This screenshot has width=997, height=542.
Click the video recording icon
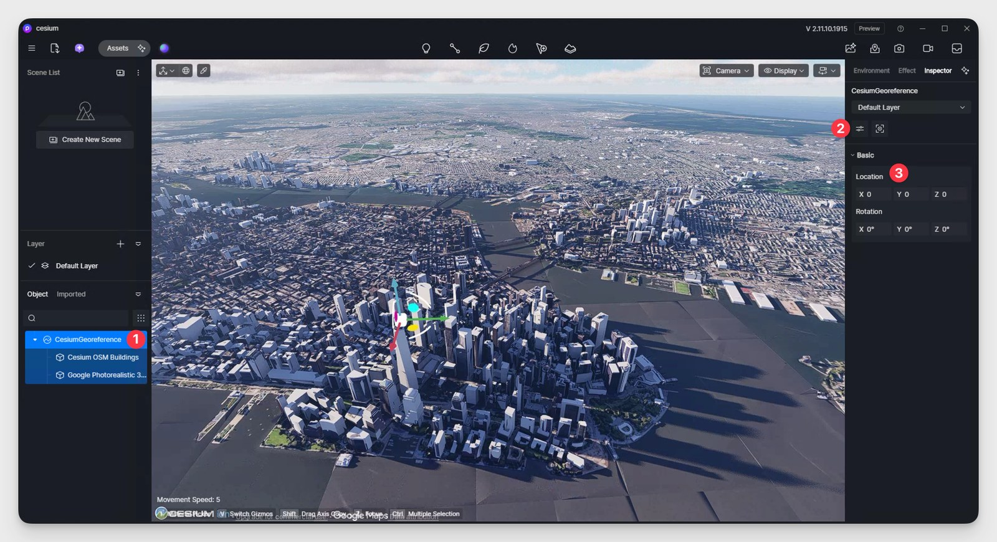pyautogui.click(x=928, y=48)
